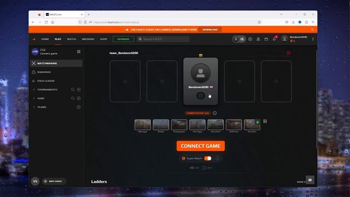This screenshot has width=350, height=197.
Task: Select the Vertigo map thumbnail
Action: point(197,125)
